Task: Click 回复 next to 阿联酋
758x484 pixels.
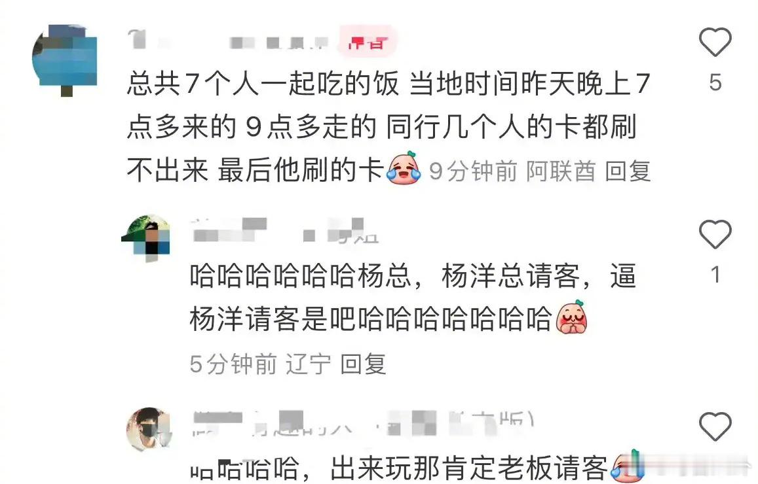Action: point(628,171)
